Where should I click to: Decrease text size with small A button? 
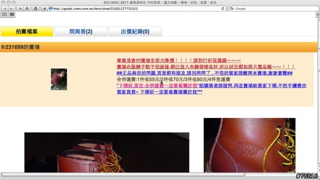(x=20, y=8)
